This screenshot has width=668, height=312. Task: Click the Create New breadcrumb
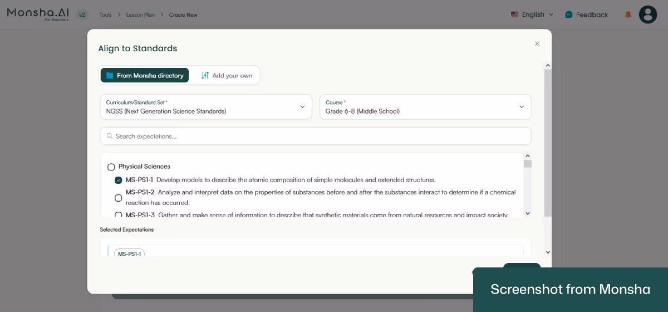coord(183,15)
